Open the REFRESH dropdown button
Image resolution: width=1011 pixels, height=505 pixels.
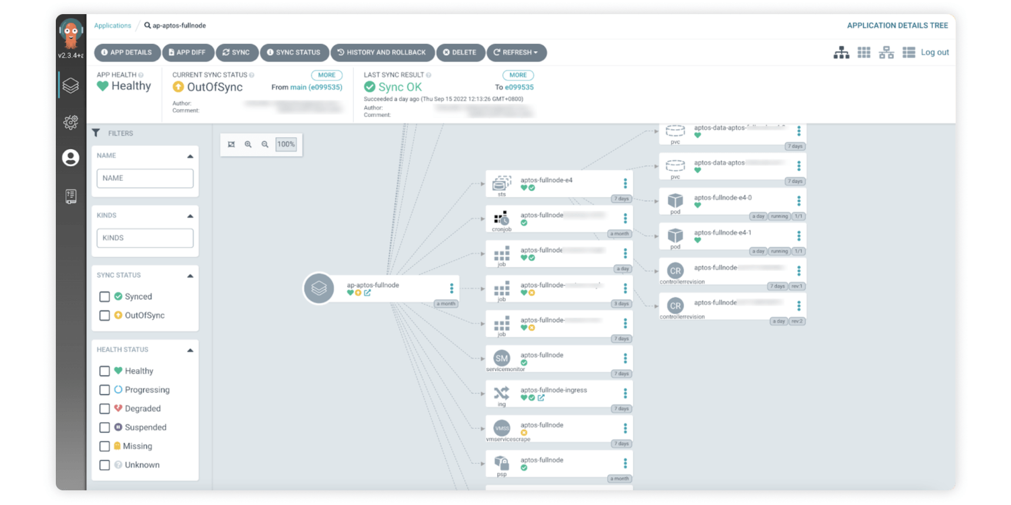click(x=516, y=53)
